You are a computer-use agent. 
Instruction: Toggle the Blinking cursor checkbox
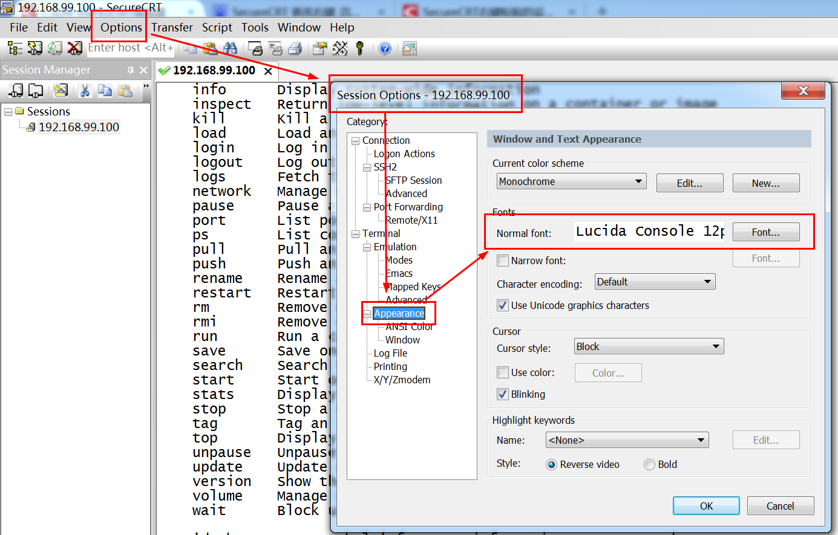(502, 394)
